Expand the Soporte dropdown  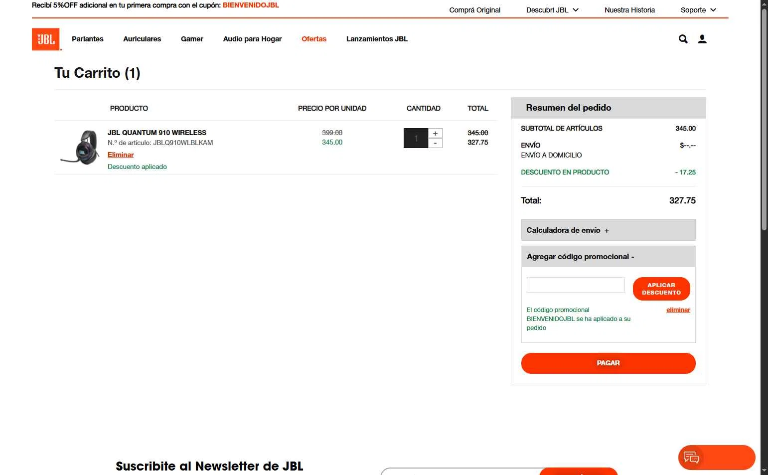pyautogui.click(x=698, y=10)
